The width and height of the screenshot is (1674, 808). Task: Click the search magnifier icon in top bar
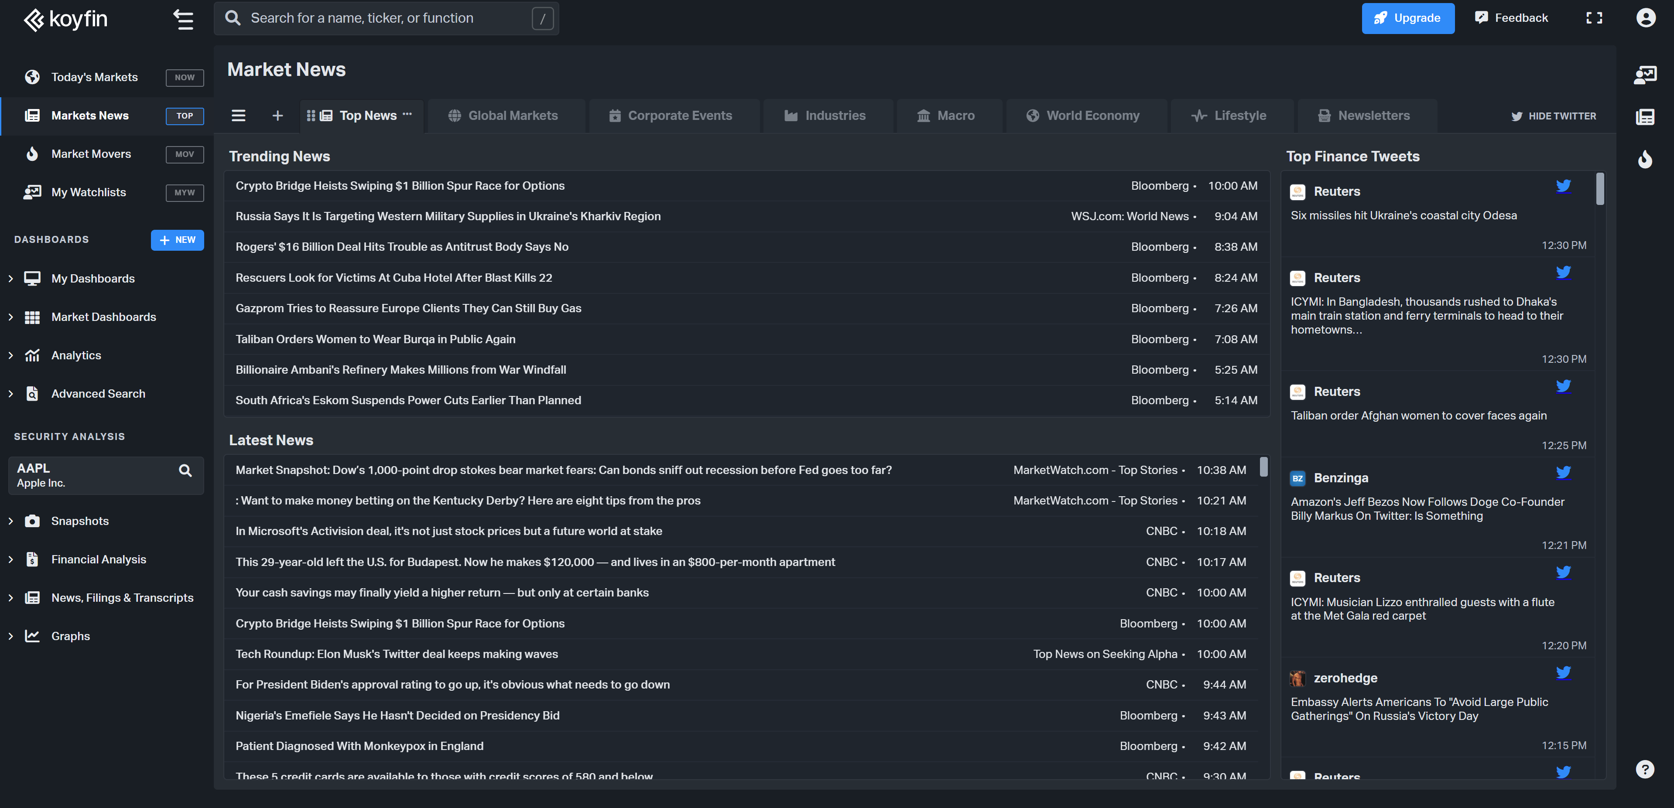[x=233, y=18]
